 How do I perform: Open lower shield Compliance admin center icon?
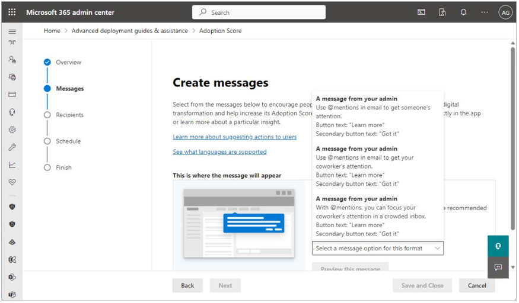(12, 224)
